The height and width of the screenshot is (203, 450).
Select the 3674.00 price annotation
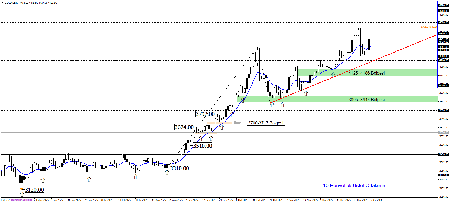184,127
